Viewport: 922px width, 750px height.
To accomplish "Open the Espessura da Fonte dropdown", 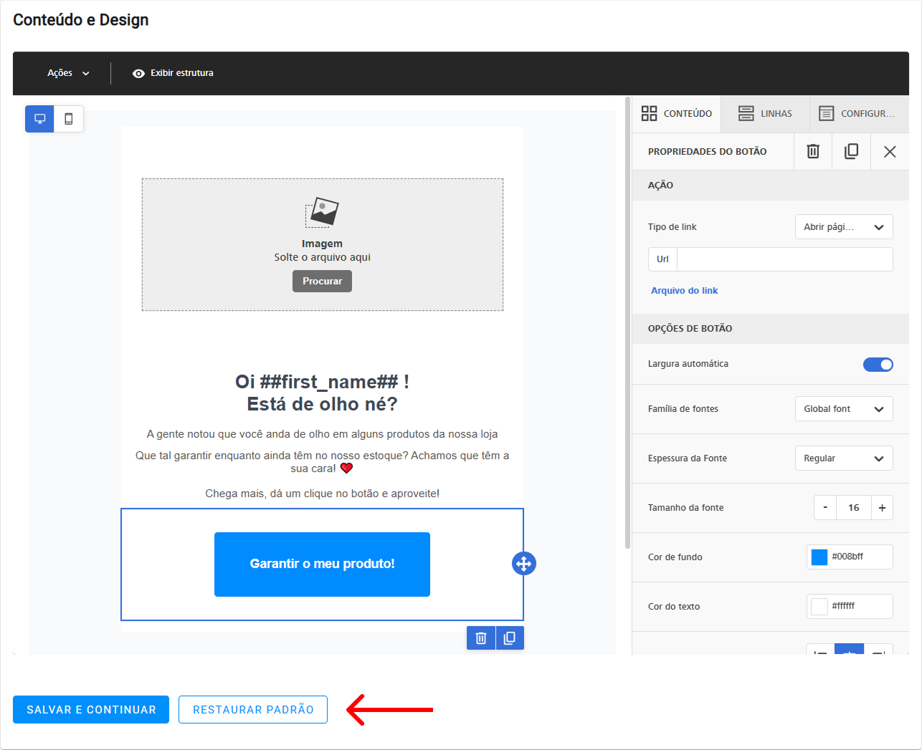I will 844,458.
